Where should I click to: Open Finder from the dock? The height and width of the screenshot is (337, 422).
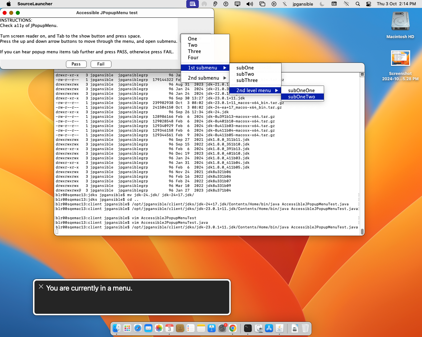117,328
